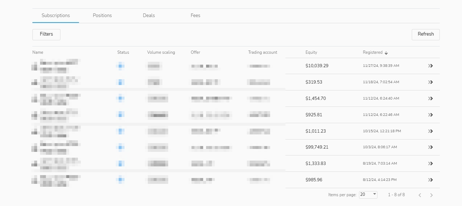This screenshot has width=462, height=206.
Task: Click the 8/12/24, 4:14:23 PM date
Action: pyautogui.click(x=380, y=180)
